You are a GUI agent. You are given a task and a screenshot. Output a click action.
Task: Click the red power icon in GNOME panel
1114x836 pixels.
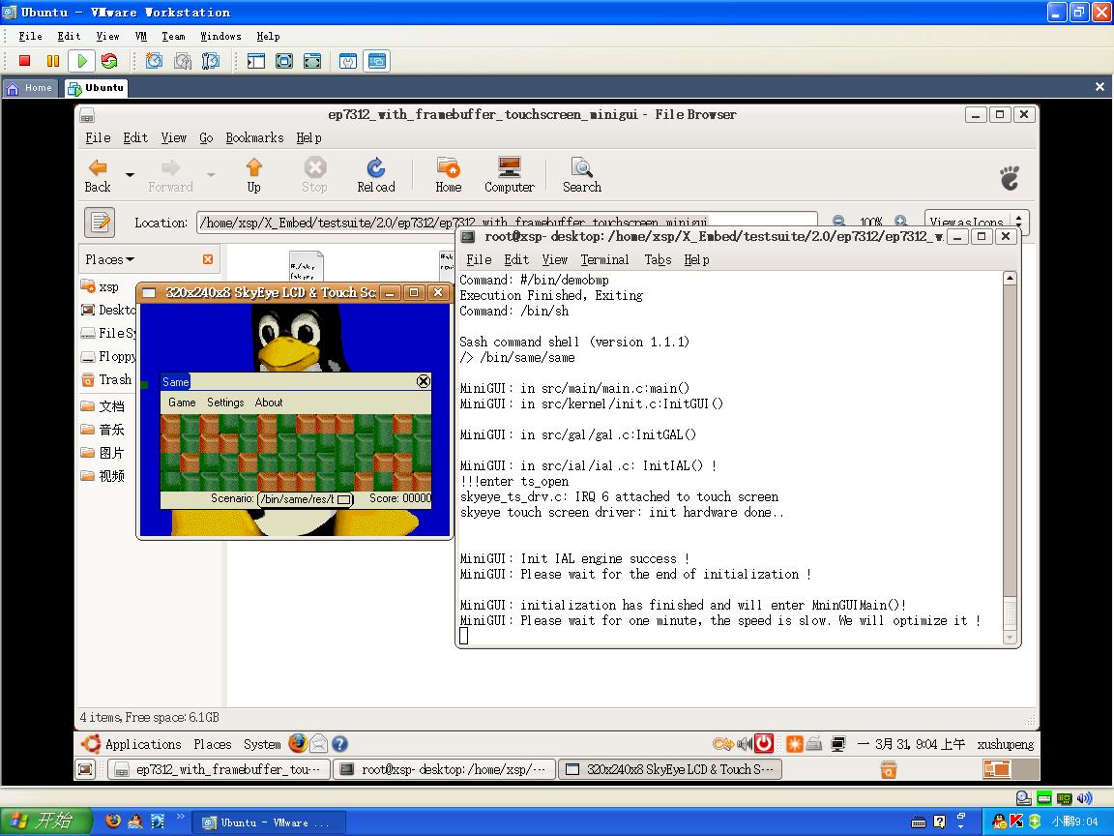click(x=764, y=743)
